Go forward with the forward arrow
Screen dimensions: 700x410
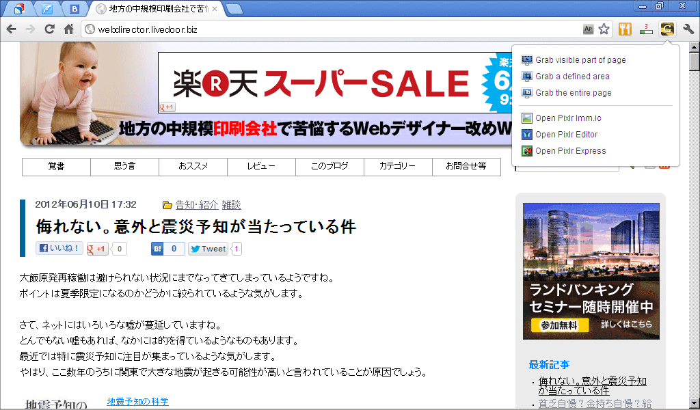(30, 29)
